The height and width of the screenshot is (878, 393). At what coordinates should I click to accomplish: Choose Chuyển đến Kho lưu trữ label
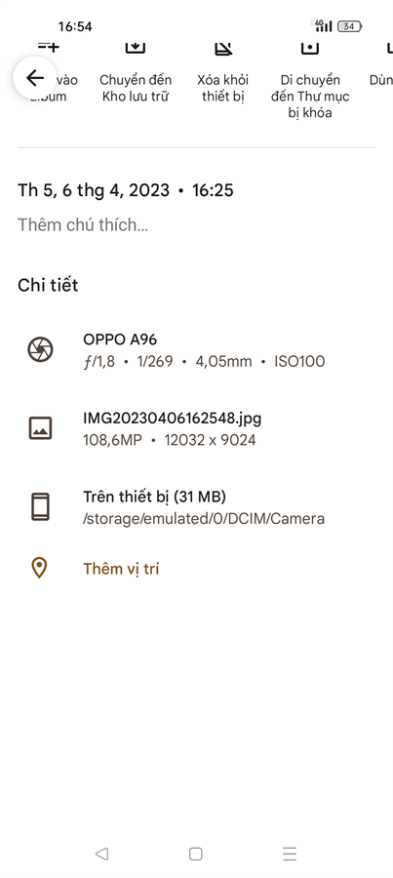point(136,88)
